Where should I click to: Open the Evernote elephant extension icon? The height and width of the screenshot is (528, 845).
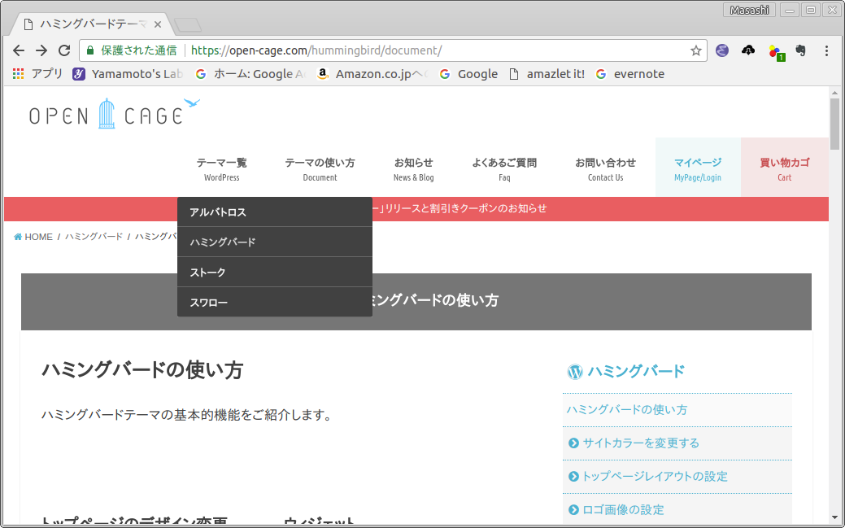tap(800, 50)
